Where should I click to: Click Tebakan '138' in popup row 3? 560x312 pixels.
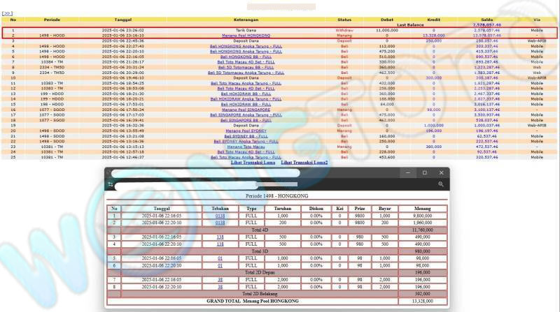220,237
